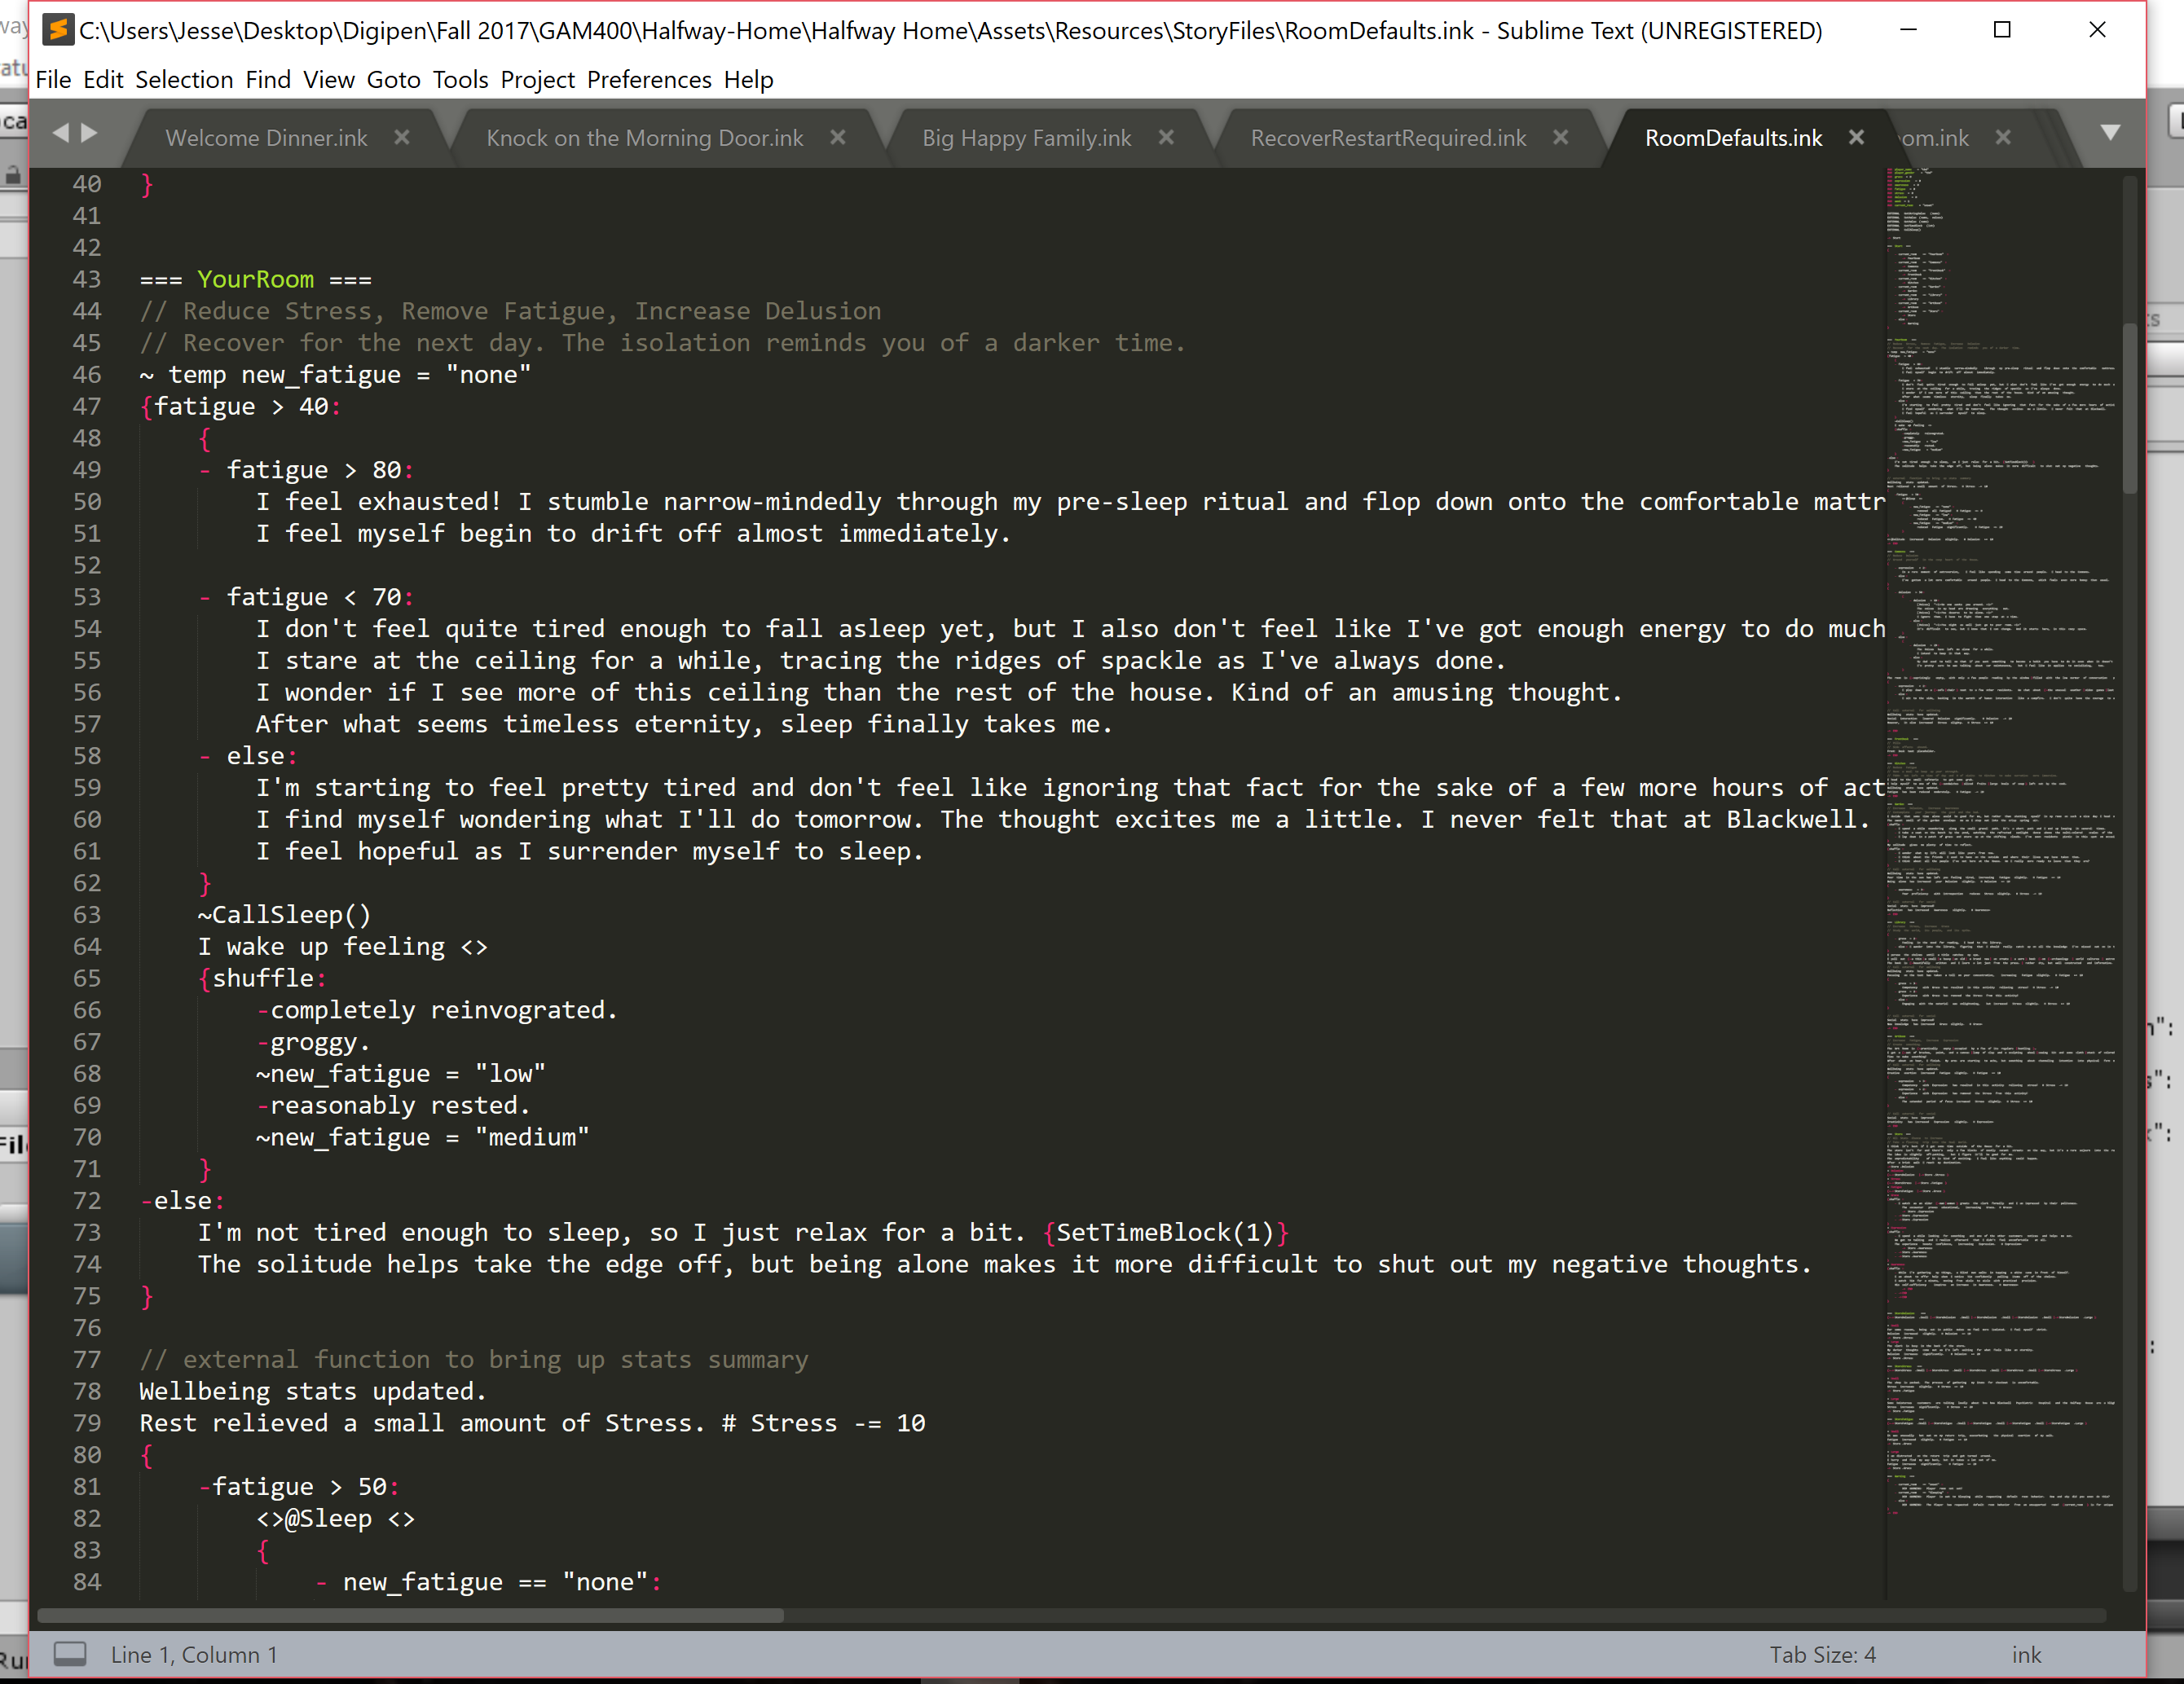Click the horizontal scrollbar thumb

click(x=410, y=1615)
